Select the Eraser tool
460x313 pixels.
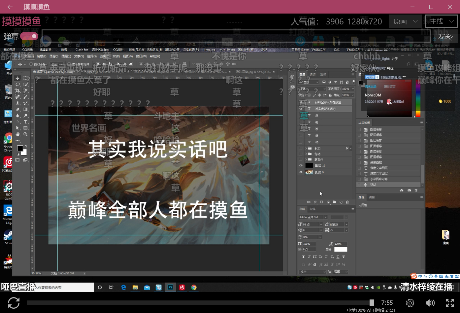tap(17, 110)
